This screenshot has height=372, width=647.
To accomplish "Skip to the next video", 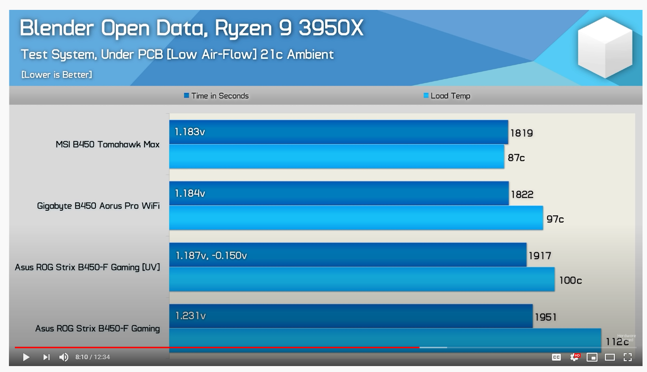I will click(x=46, y=357).
